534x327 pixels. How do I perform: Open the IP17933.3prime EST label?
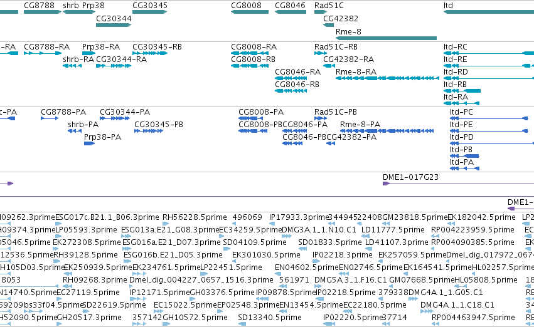tap(299, 217)
